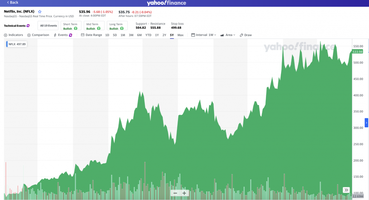Select the 1M range

coord(123,35)
